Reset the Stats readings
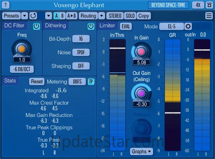 tap(37, 82)
